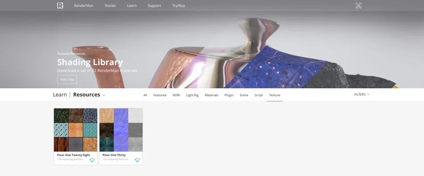The image size is (424, 176).
Task: Select the Script category tab
Action: (258, 95)
